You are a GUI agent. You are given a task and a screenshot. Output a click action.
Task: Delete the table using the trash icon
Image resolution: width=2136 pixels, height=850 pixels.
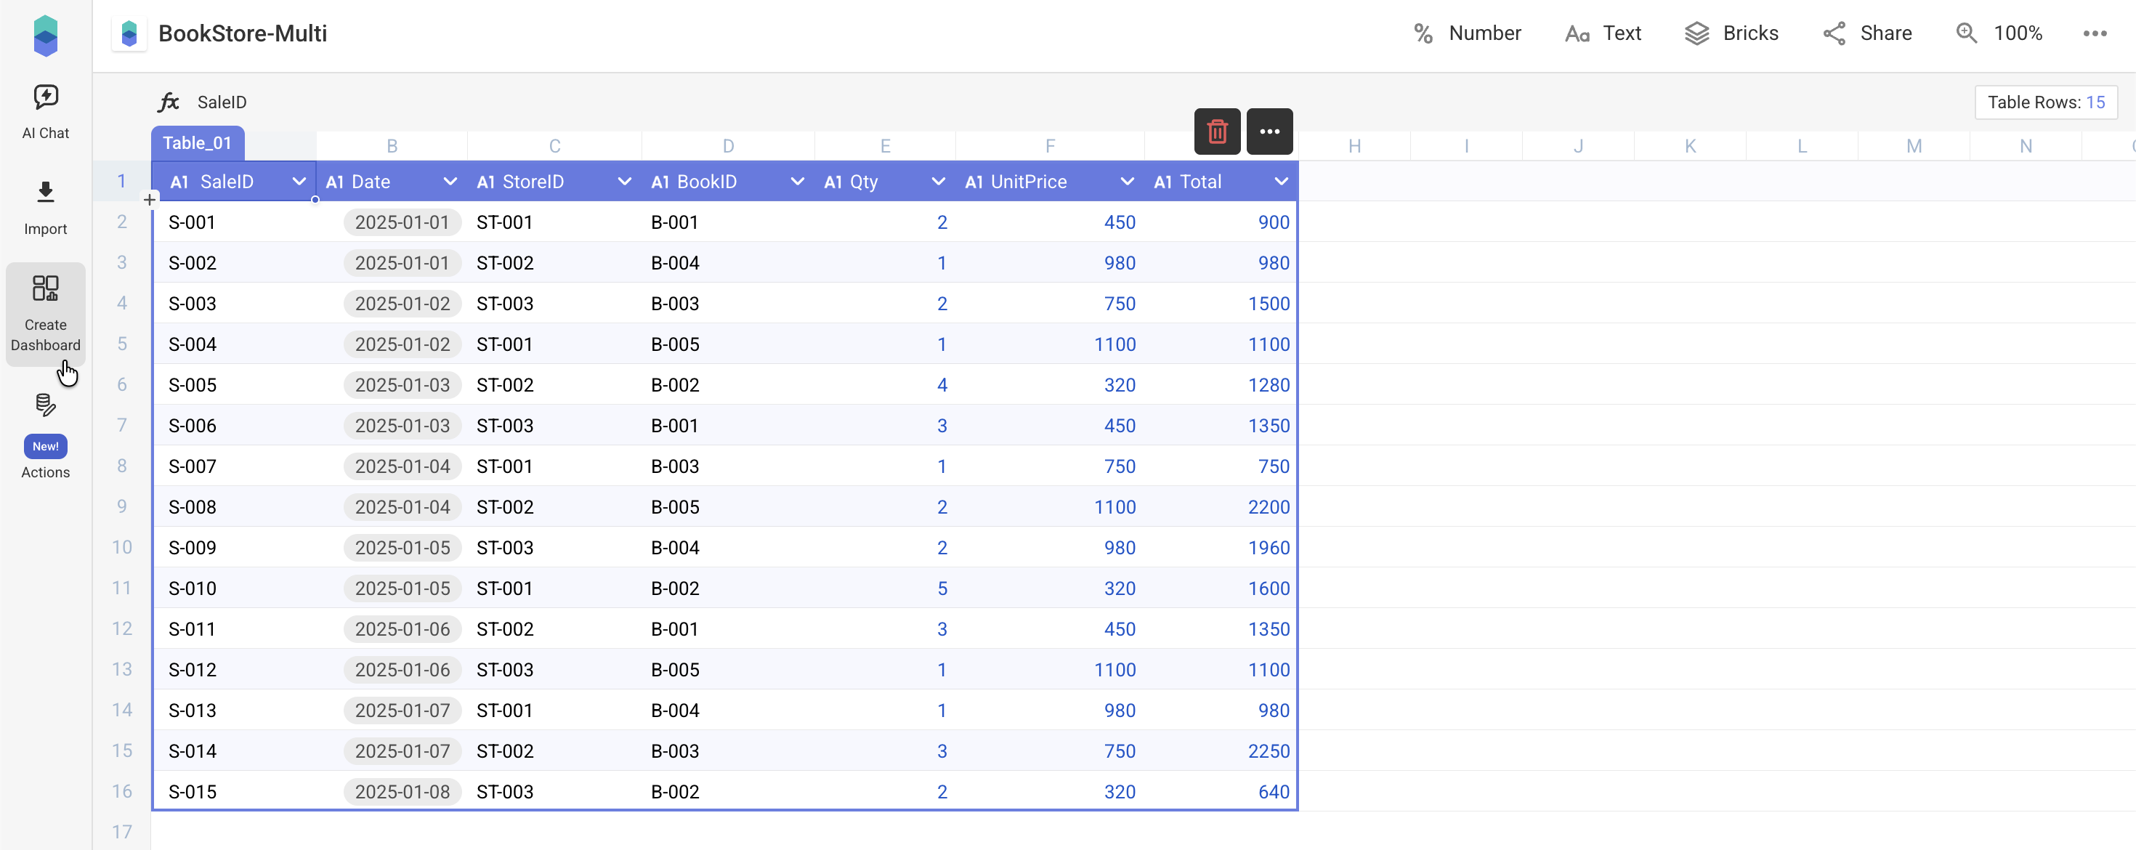click(x=1217, y=131)
